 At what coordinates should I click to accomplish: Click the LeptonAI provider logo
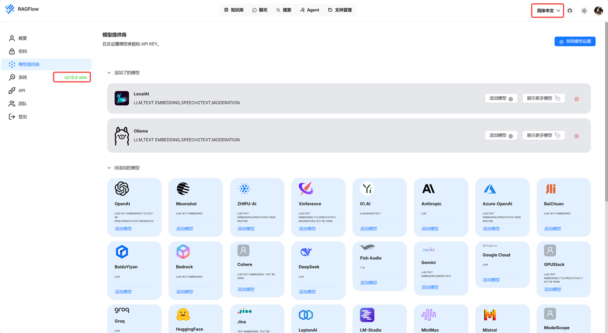[306, 315]
